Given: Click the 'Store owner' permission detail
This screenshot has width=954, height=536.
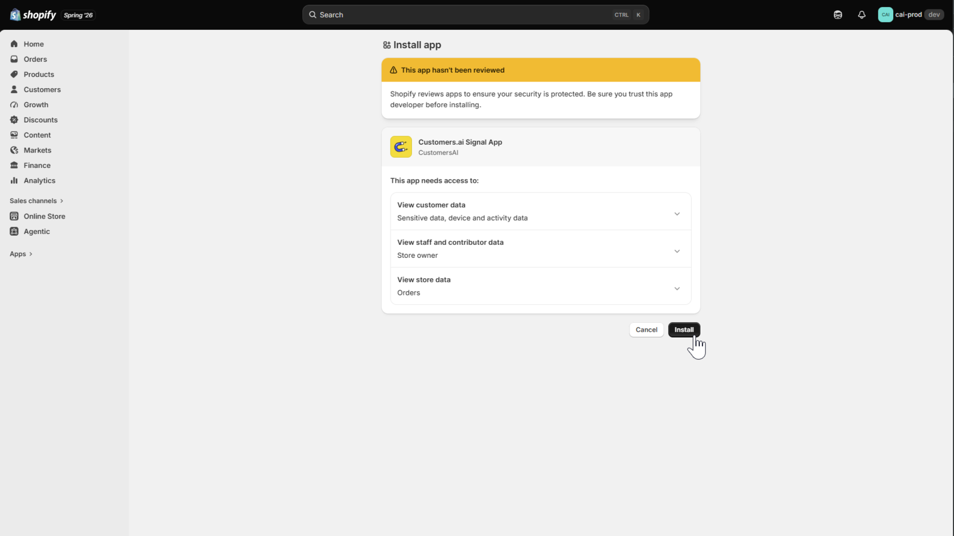Looking at the screenshot, I should tap(417, 255).
